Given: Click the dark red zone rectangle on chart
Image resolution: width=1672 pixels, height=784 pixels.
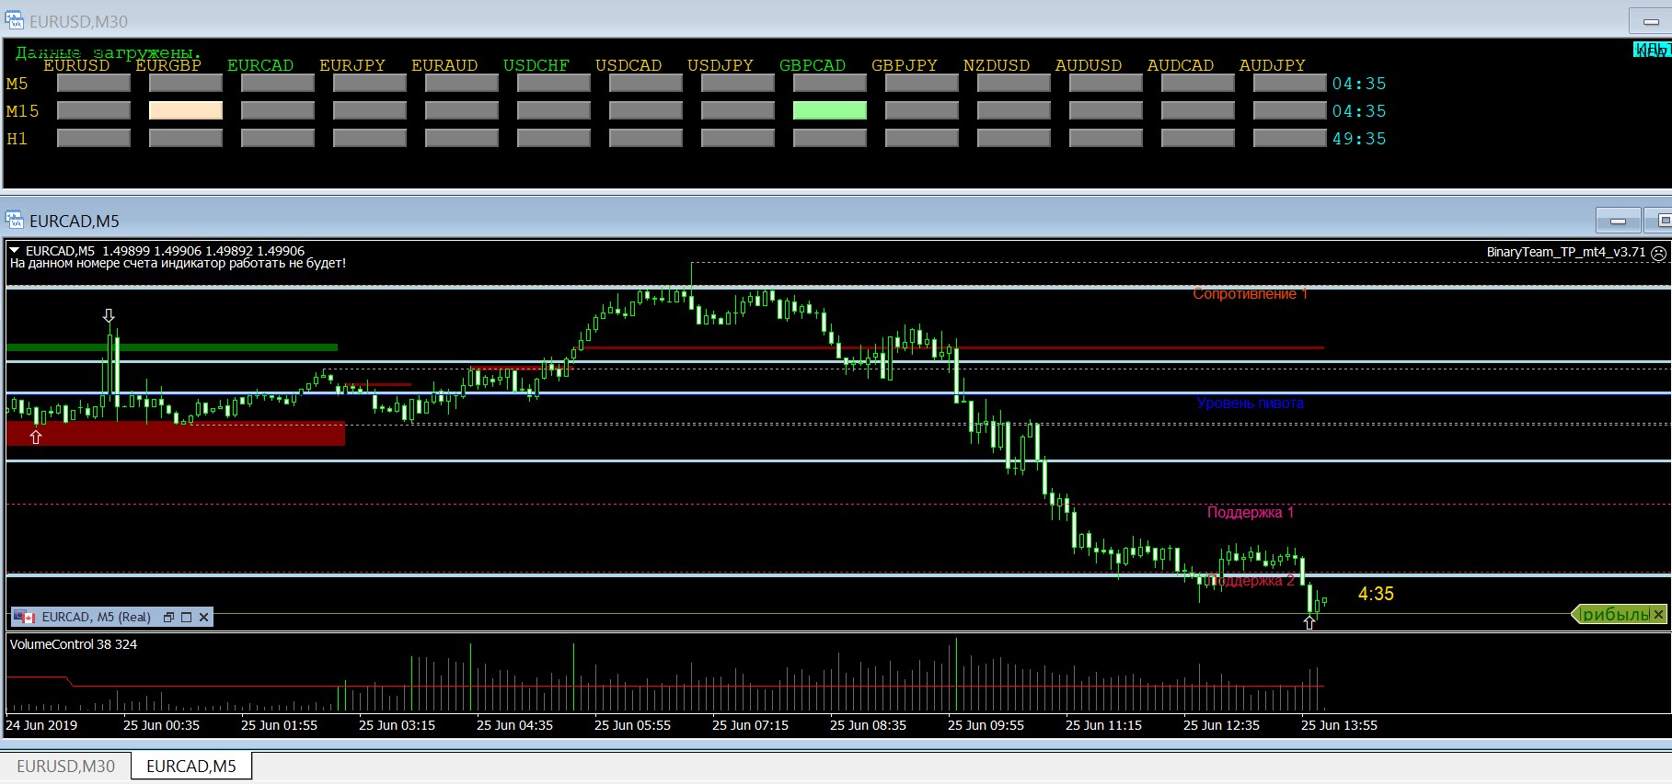Looking at the screenshot, I should (x=175, y=433).
